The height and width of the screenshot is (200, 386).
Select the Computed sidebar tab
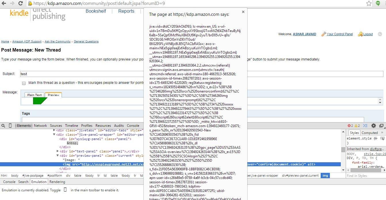pyautogui.click(x=370, y=133)
